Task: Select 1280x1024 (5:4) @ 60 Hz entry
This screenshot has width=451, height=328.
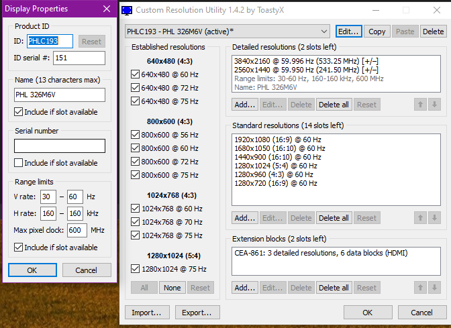Action: pos(276,166)
